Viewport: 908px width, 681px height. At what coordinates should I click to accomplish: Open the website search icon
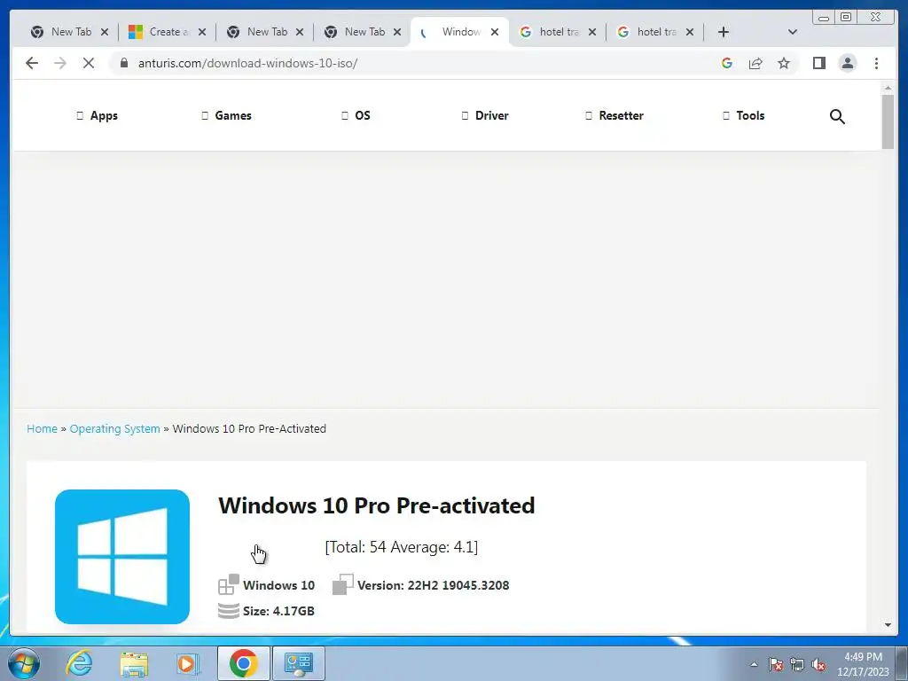[x=837, y=116]
